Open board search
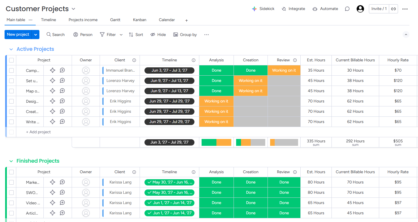 (55, 34)
